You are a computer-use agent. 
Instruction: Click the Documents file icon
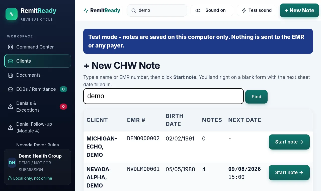pyautogui.click(x=11, y=75)
